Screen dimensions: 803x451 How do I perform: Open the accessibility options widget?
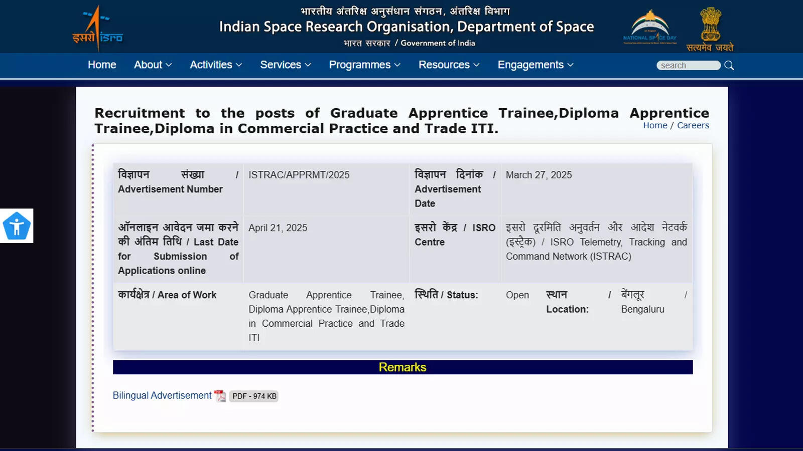[17, 225]
